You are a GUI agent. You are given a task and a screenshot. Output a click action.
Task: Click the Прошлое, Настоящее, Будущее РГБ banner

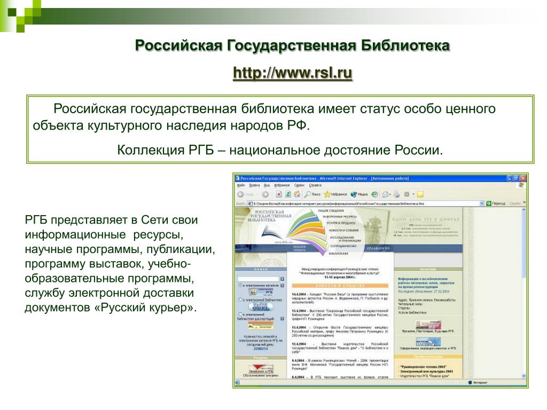[428, 325]
